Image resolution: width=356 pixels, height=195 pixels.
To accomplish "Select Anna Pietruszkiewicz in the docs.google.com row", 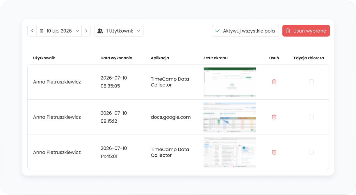I will [57, 117].
